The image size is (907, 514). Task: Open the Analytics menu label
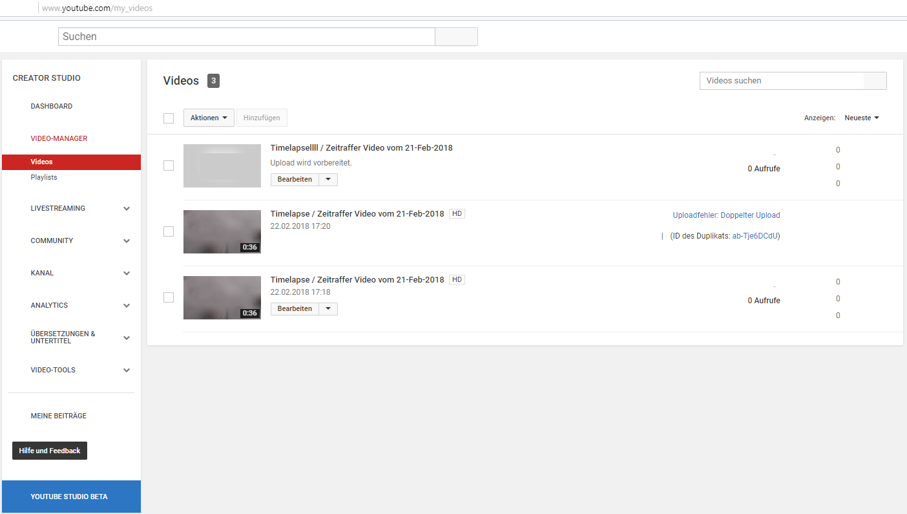[49, 305]
